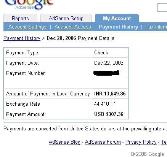The width and height of the screenshot is (167, 157).
Task: Open the Account Settings link
Action: (27, 27)
